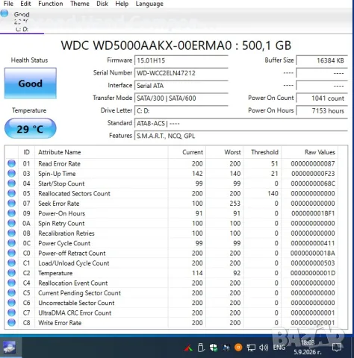Open the Theme menu
Image resolution: width=354 pixels, height=358 pixels.
pyautogui.click(x=80, y=4)
